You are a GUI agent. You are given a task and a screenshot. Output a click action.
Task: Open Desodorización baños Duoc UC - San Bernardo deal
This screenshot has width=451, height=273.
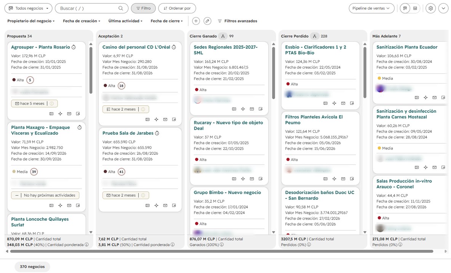(x=320, y=195)
